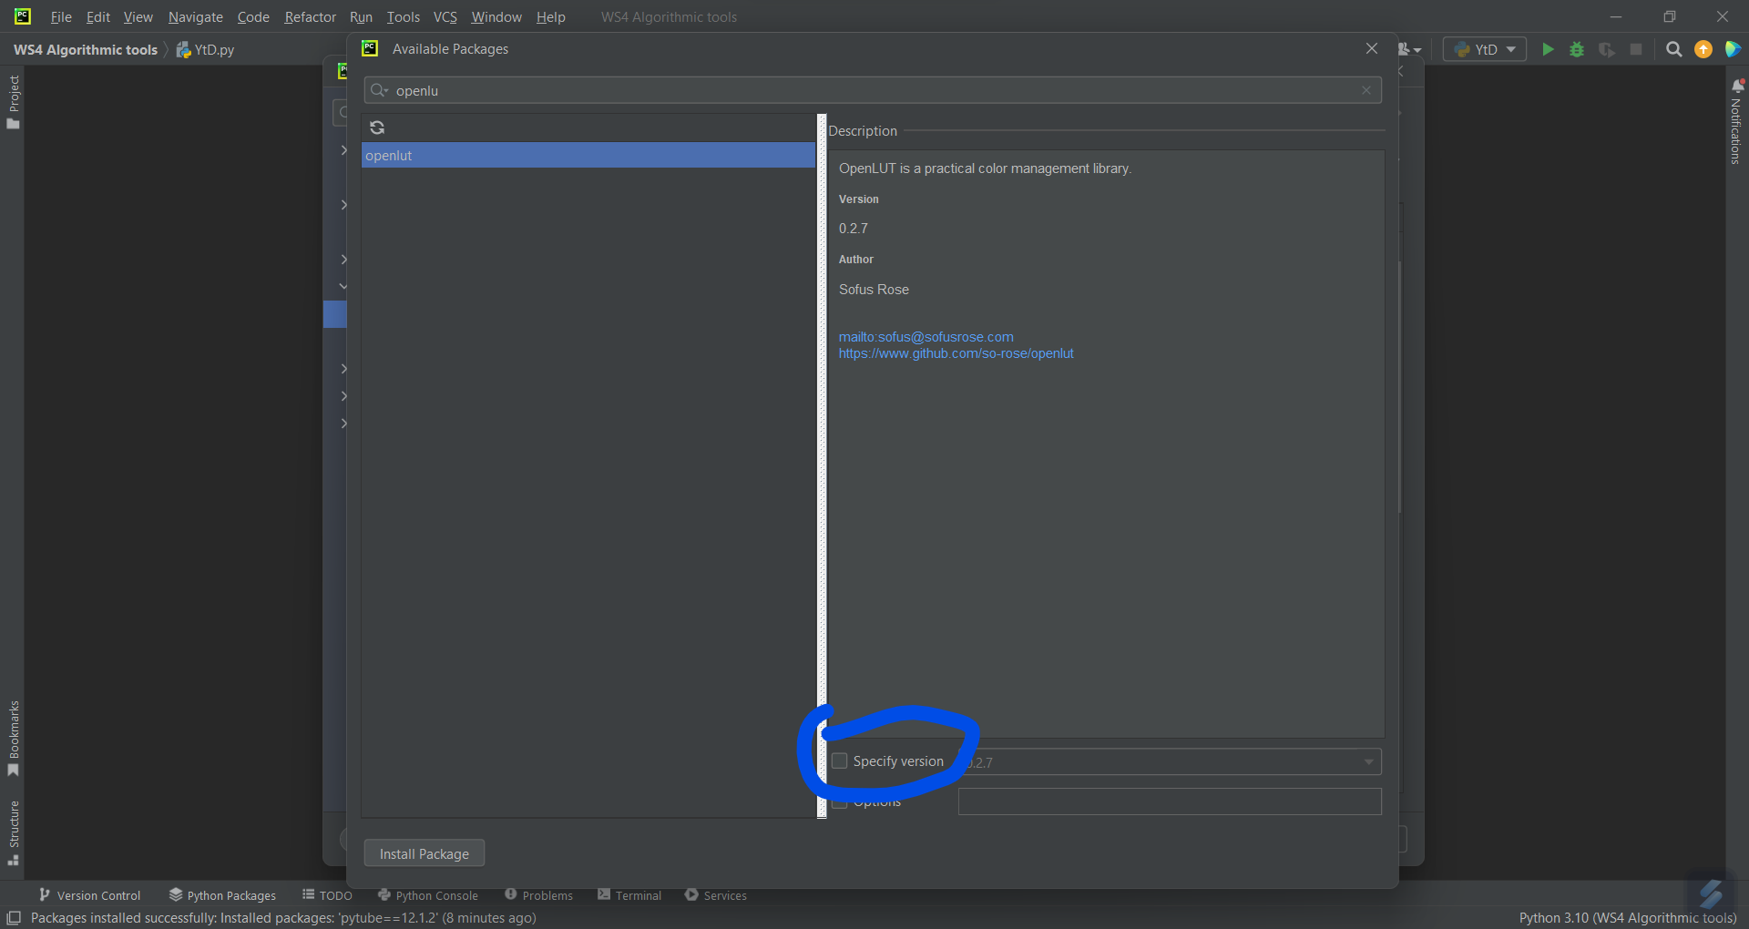Close the Available Packages dialog

1372,48
